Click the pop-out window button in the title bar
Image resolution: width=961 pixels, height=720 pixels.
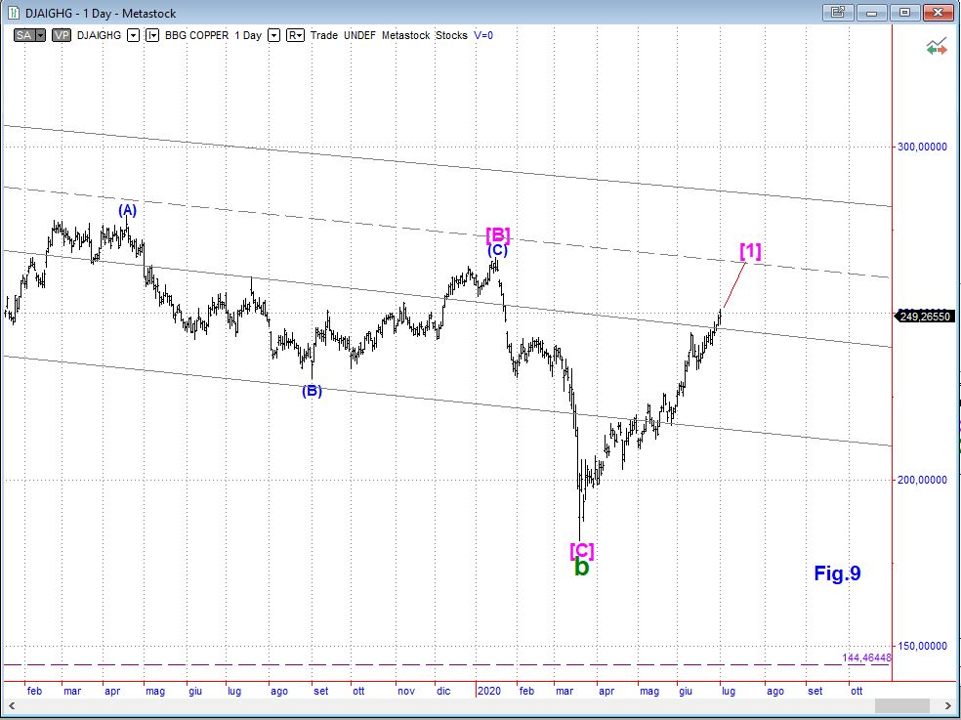point(838,12)
